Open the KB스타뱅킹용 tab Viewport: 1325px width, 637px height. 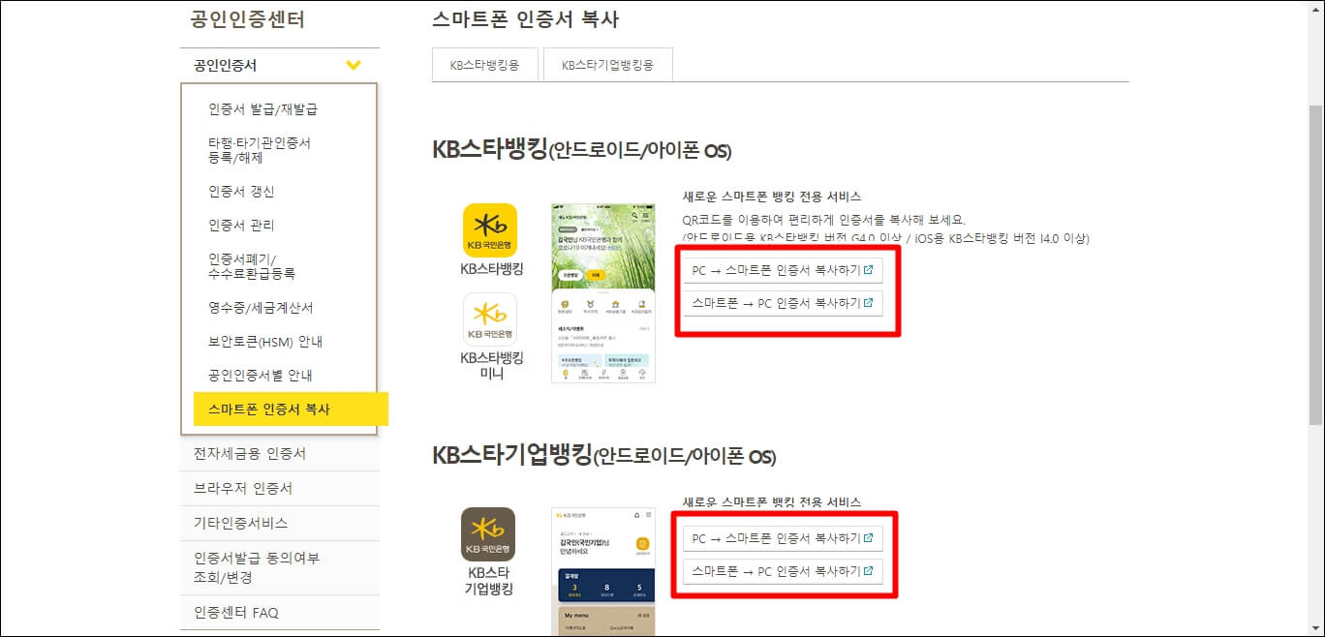(484, 66)
